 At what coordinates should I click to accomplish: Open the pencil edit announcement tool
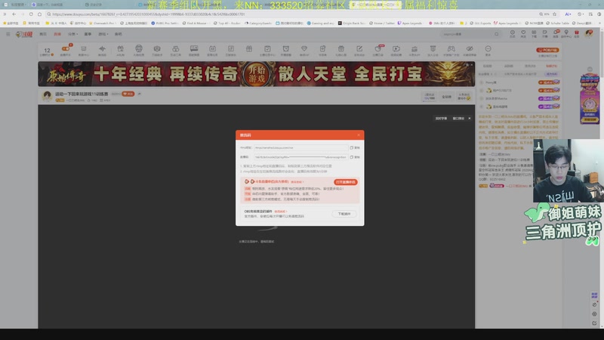(x=359, y=51)
